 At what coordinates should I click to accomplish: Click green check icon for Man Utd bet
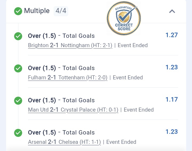[18, 100]
